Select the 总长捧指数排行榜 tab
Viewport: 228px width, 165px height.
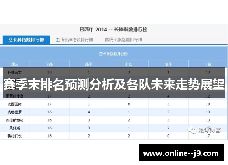(x=26, y=40)
